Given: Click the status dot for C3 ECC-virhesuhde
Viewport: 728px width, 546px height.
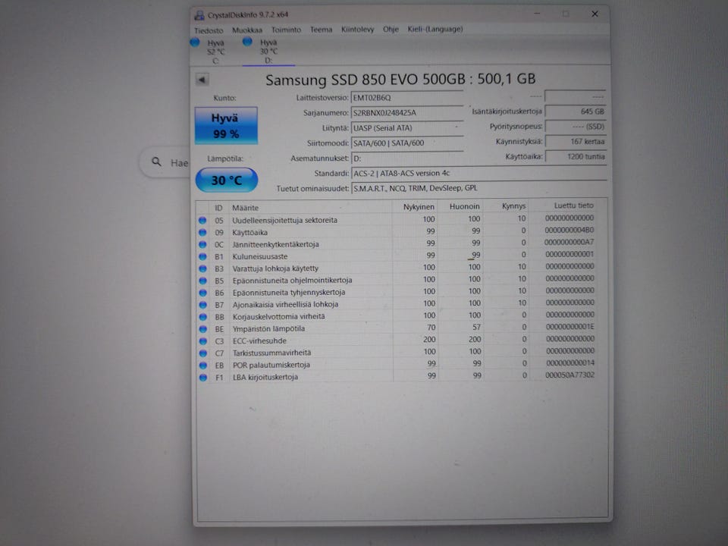Looking at the screenshot, I should 203,341.
